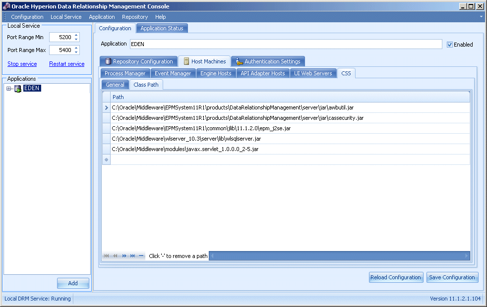Remove selected path with minus icon

(x=141, y=256)
